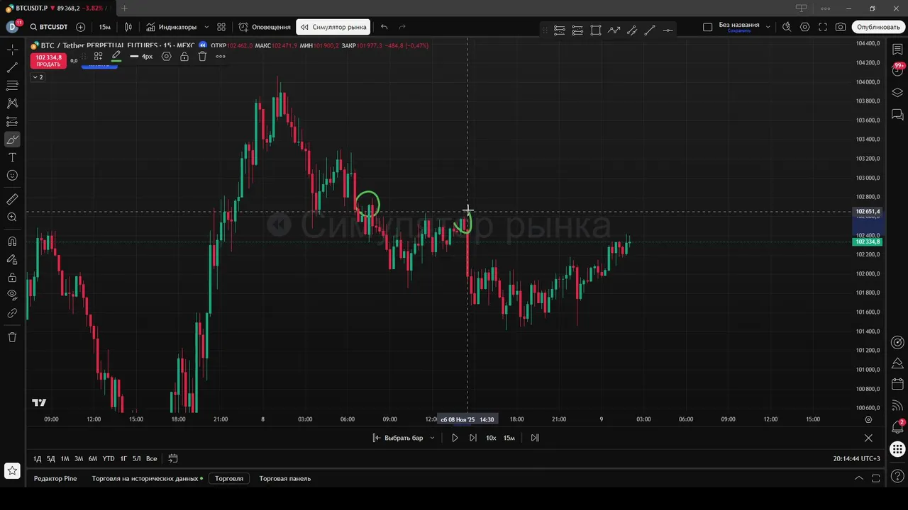Open go to date calendar icon
This screenshot has width=908, height=510.
point(172,458)
